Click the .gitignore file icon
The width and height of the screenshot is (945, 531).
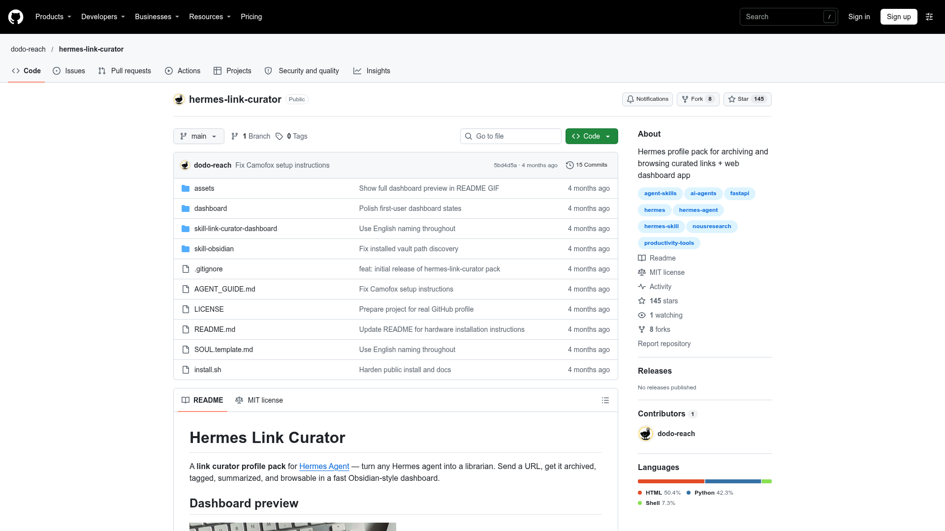click(x=186, y=269)
